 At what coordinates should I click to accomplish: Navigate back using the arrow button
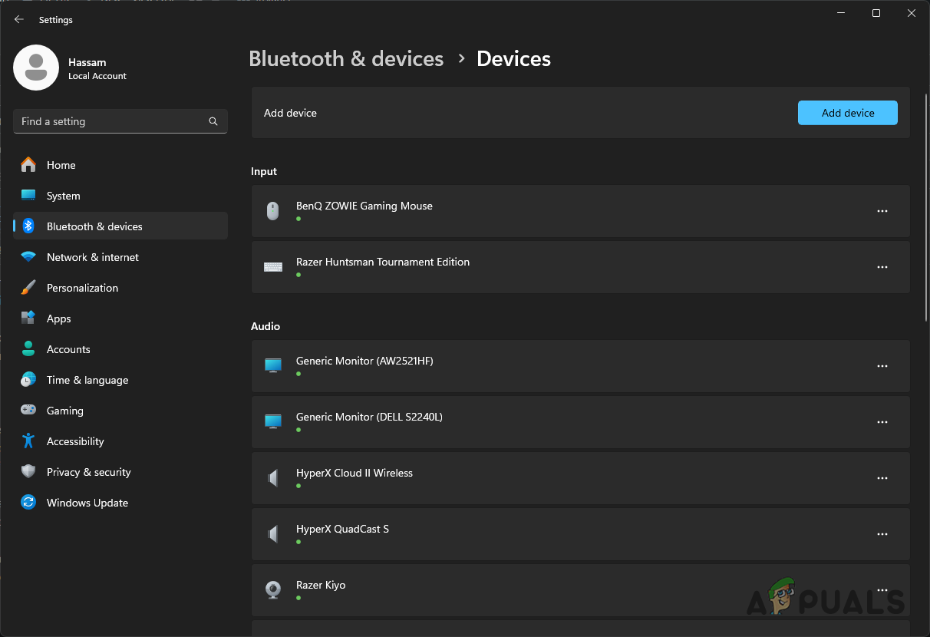pyautogui.click(x=18, y=19)
